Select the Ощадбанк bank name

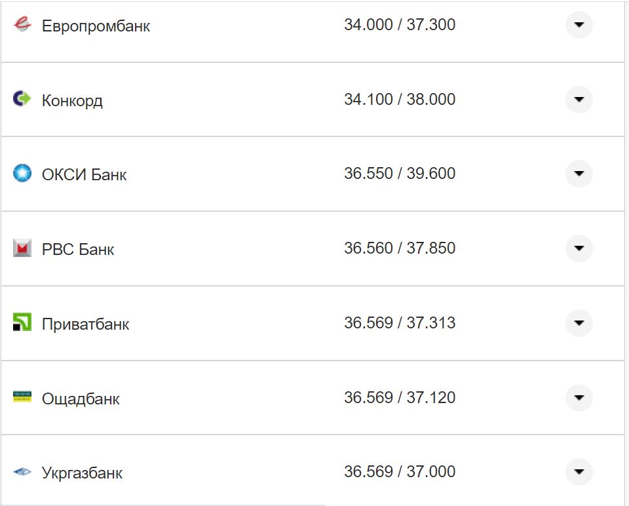coord(81,399)
